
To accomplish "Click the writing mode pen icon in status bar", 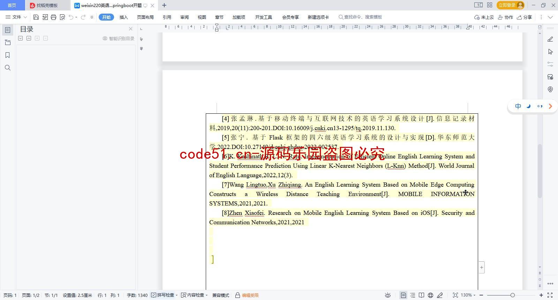I will (x=440, y=295).
